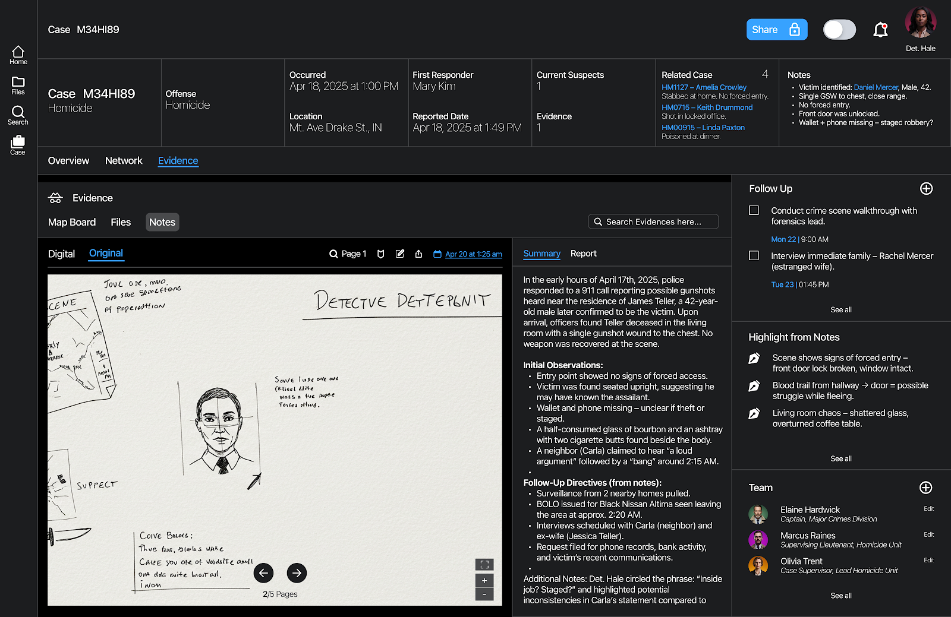Switch to the Overview tab

point(68,161)
